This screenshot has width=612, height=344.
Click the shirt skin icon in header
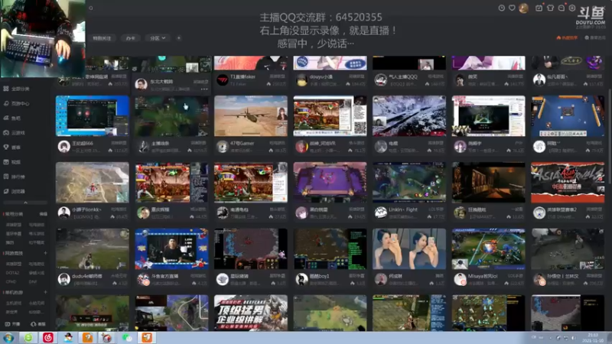550,8
